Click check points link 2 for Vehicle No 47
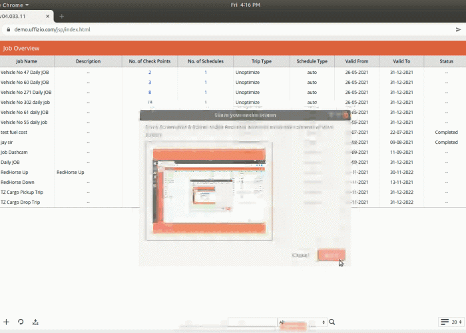 (150, 72)
